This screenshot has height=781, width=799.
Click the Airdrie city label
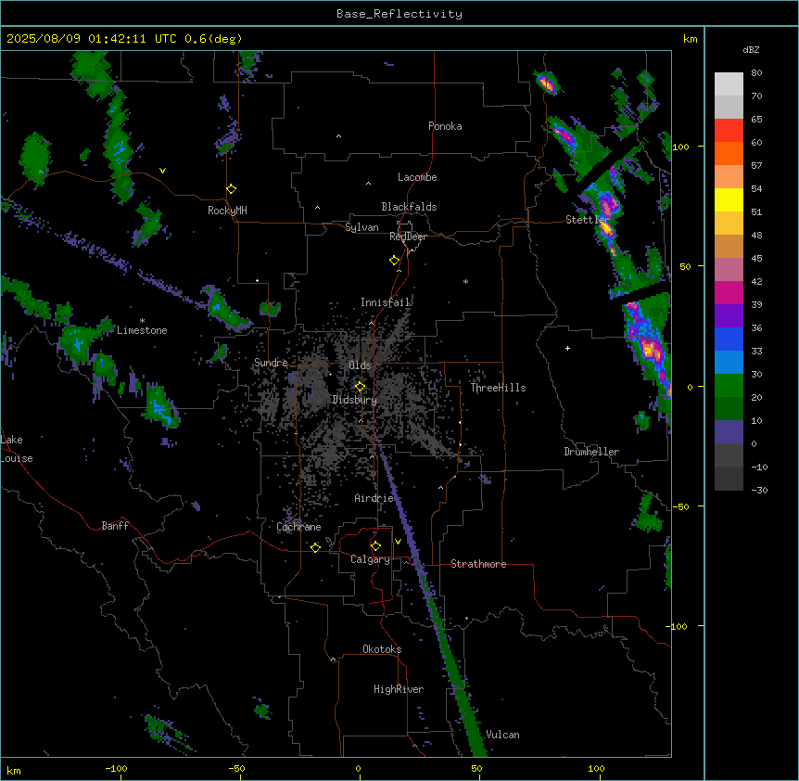(374, 498)
